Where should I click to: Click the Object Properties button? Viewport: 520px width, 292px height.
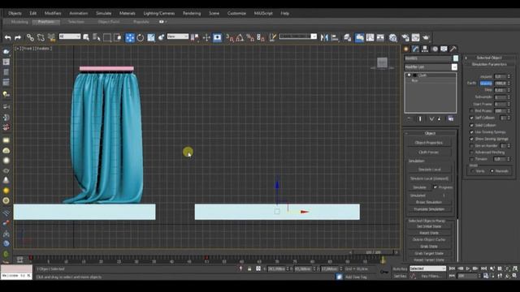(x=429, y=143)
